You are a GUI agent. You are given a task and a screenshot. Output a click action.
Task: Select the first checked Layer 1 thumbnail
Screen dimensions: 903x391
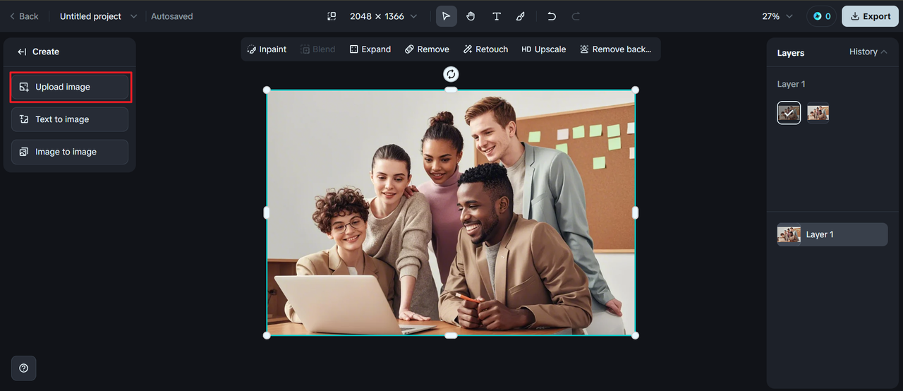coord(789,113)
